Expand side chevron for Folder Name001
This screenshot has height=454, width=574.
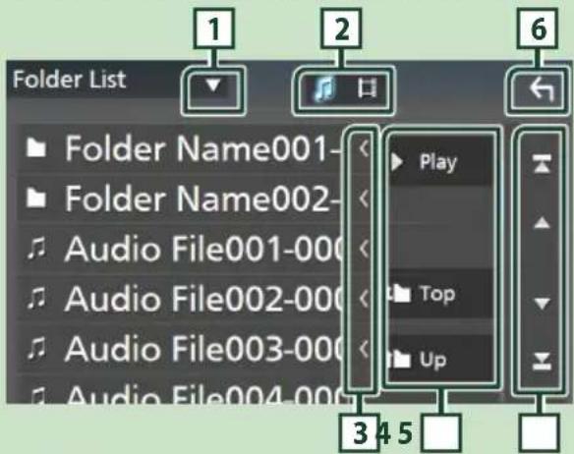pos(364,148)
